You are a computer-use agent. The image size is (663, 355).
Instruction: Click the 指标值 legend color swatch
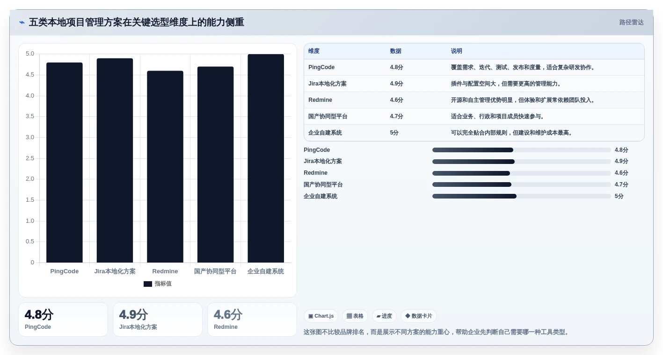pos(148,284)
